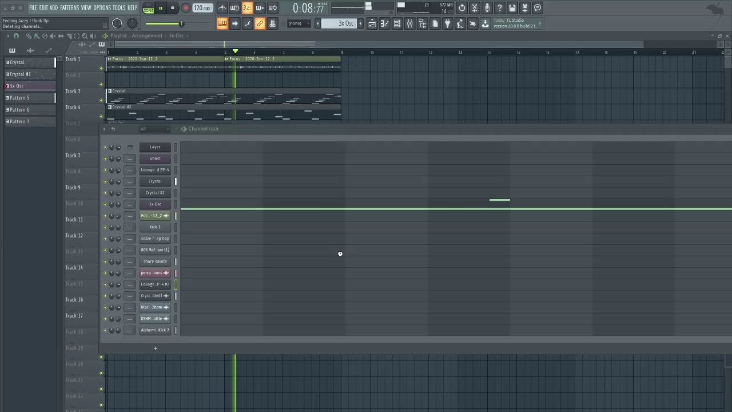This screenshot has width=732, height=412.
Task: Click the Kick 1 channel button
Action: click(x=155, y=227)
